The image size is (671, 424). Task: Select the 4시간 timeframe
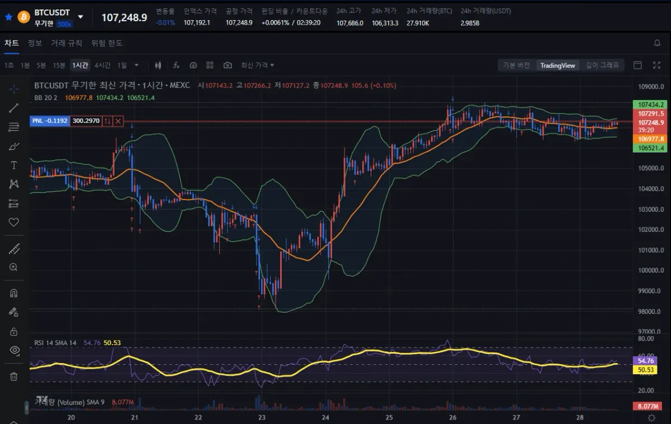pos(102,65)
